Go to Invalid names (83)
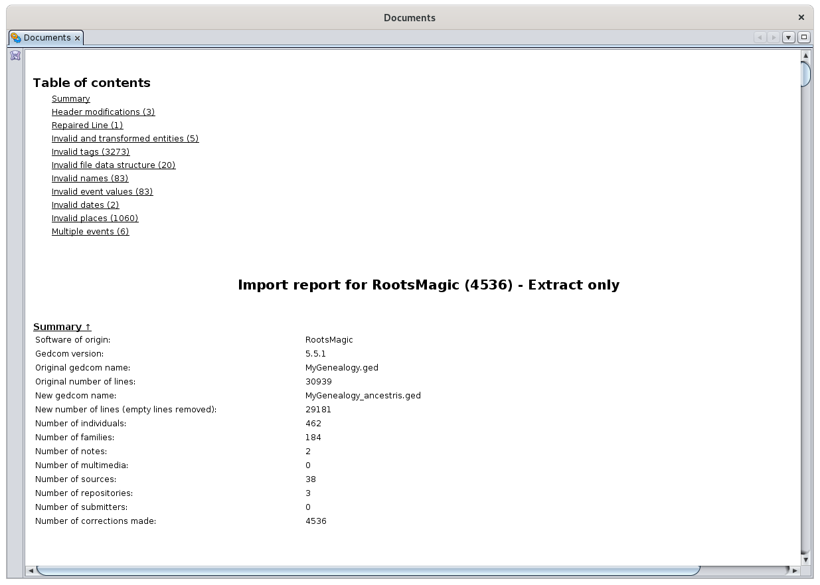Screen dimensions: 820x585 coord(90,179)
